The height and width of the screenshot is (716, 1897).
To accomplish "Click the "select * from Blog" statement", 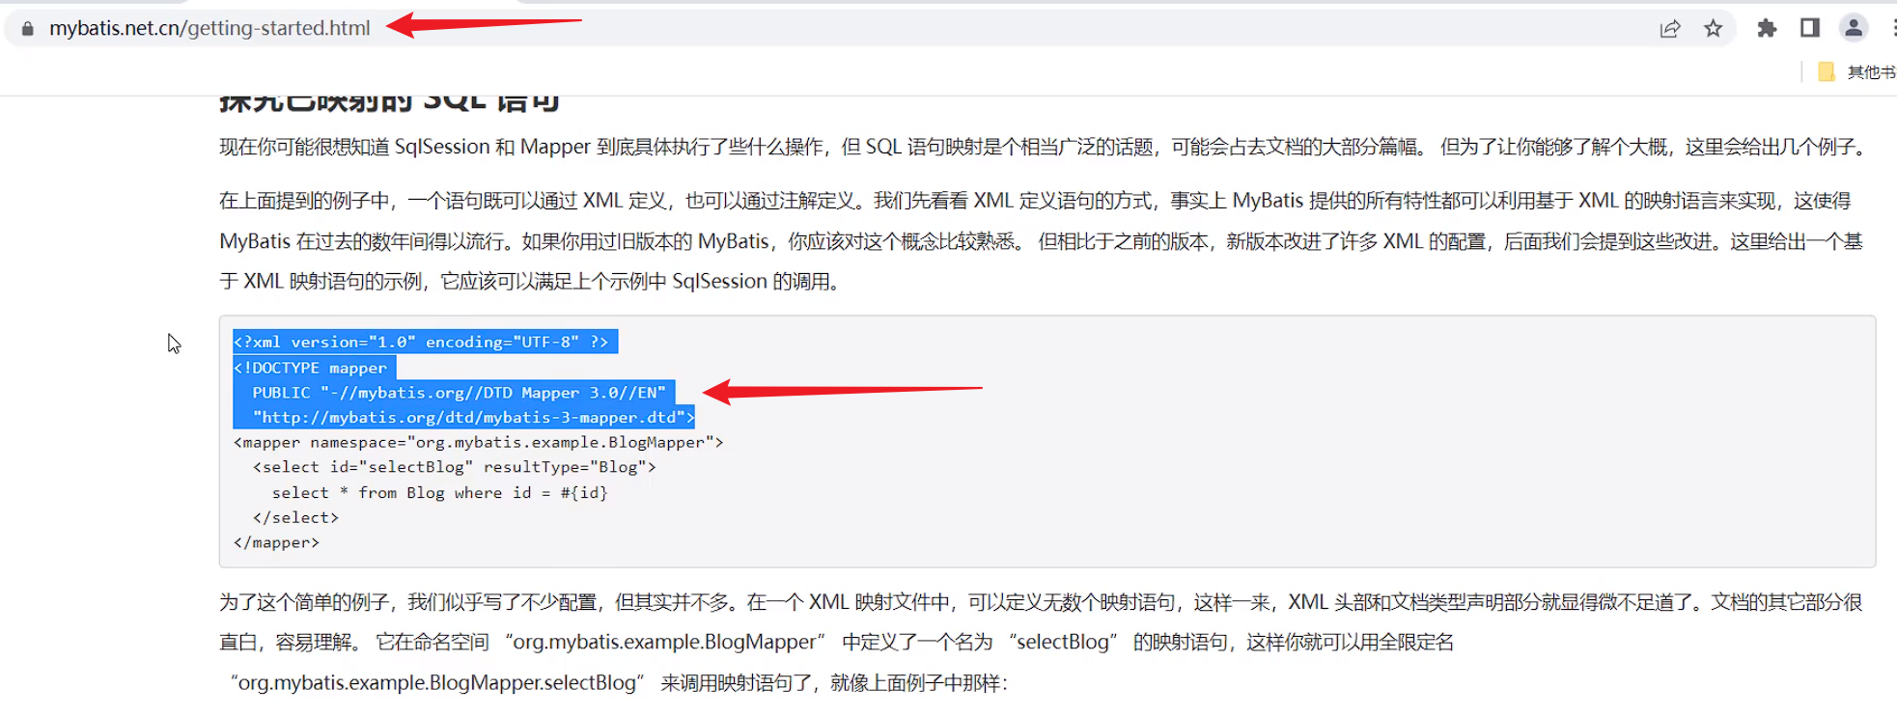I will [x=439, y=493].
